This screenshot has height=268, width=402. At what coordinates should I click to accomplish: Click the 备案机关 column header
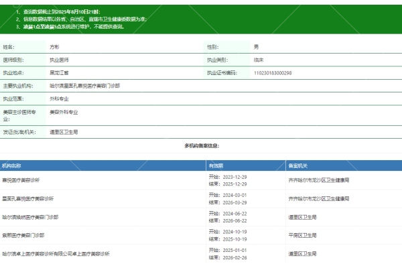pos(297,166)
